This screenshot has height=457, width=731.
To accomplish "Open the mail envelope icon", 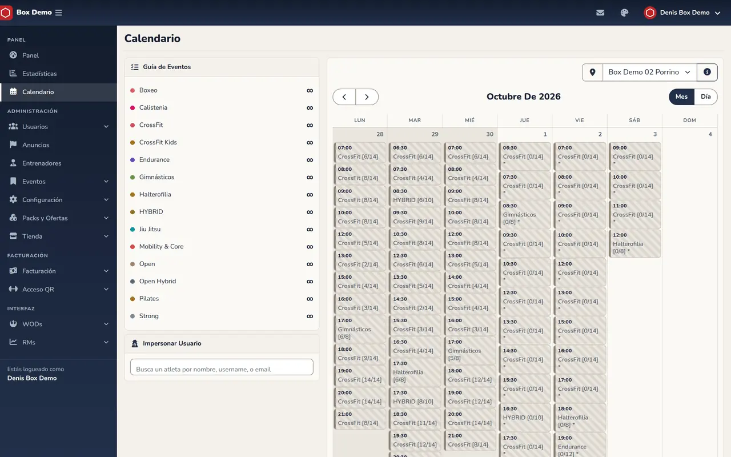I will coord(600,13).
